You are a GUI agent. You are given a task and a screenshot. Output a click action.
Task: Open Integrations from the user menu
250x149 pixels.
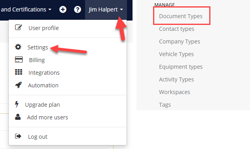coord(44,73)
